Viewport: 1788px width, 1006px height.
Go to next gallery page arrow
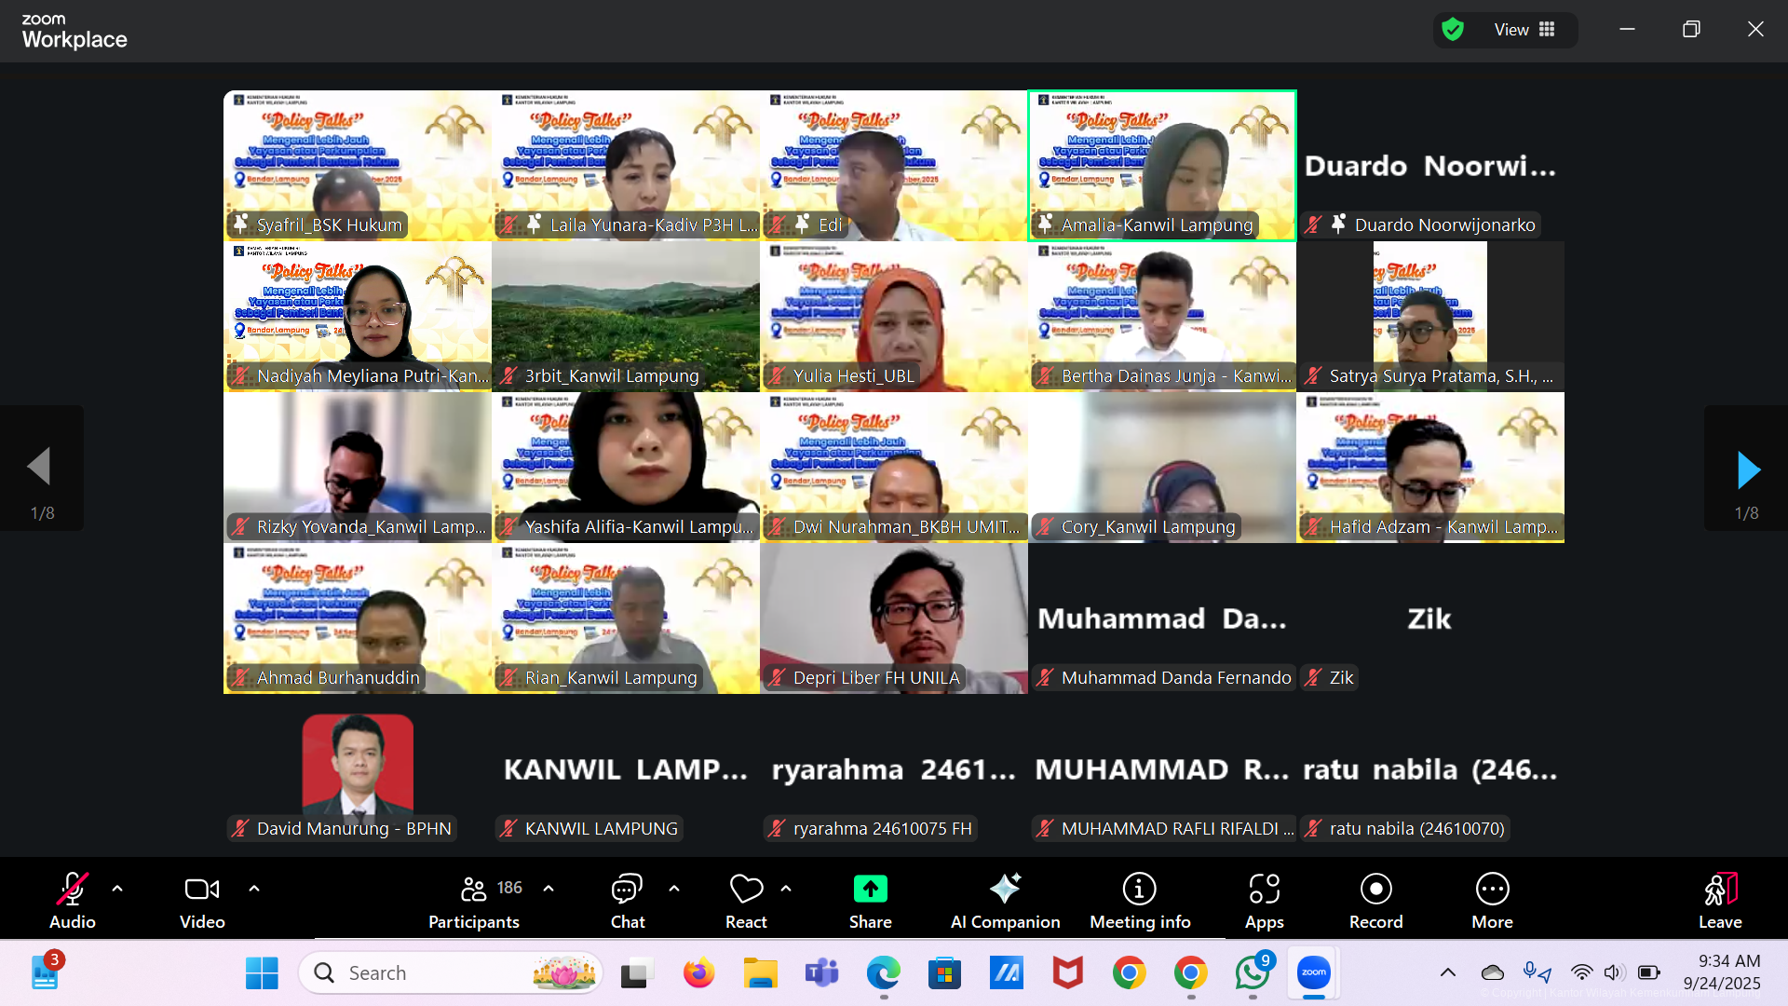coord(1748,469)
